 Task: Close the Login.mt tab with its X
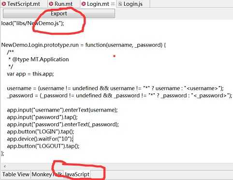(113, 4)
